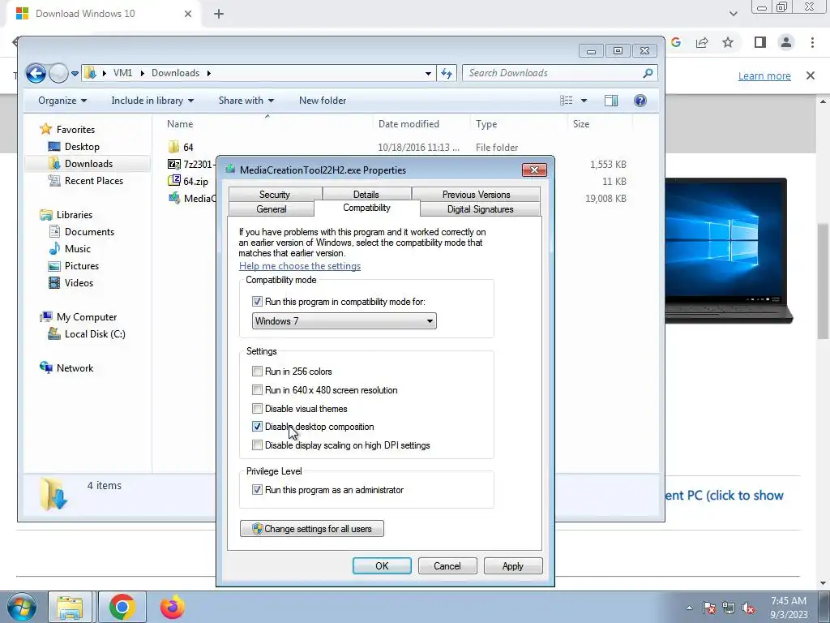Click the Chrome bookmark star icon
This screenshot has height=623, width=830.
coord(728,42)
